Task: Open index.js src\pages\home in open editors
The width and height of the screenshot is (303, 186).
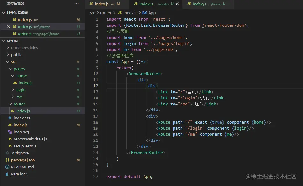Action: click(x=42, y=34)
